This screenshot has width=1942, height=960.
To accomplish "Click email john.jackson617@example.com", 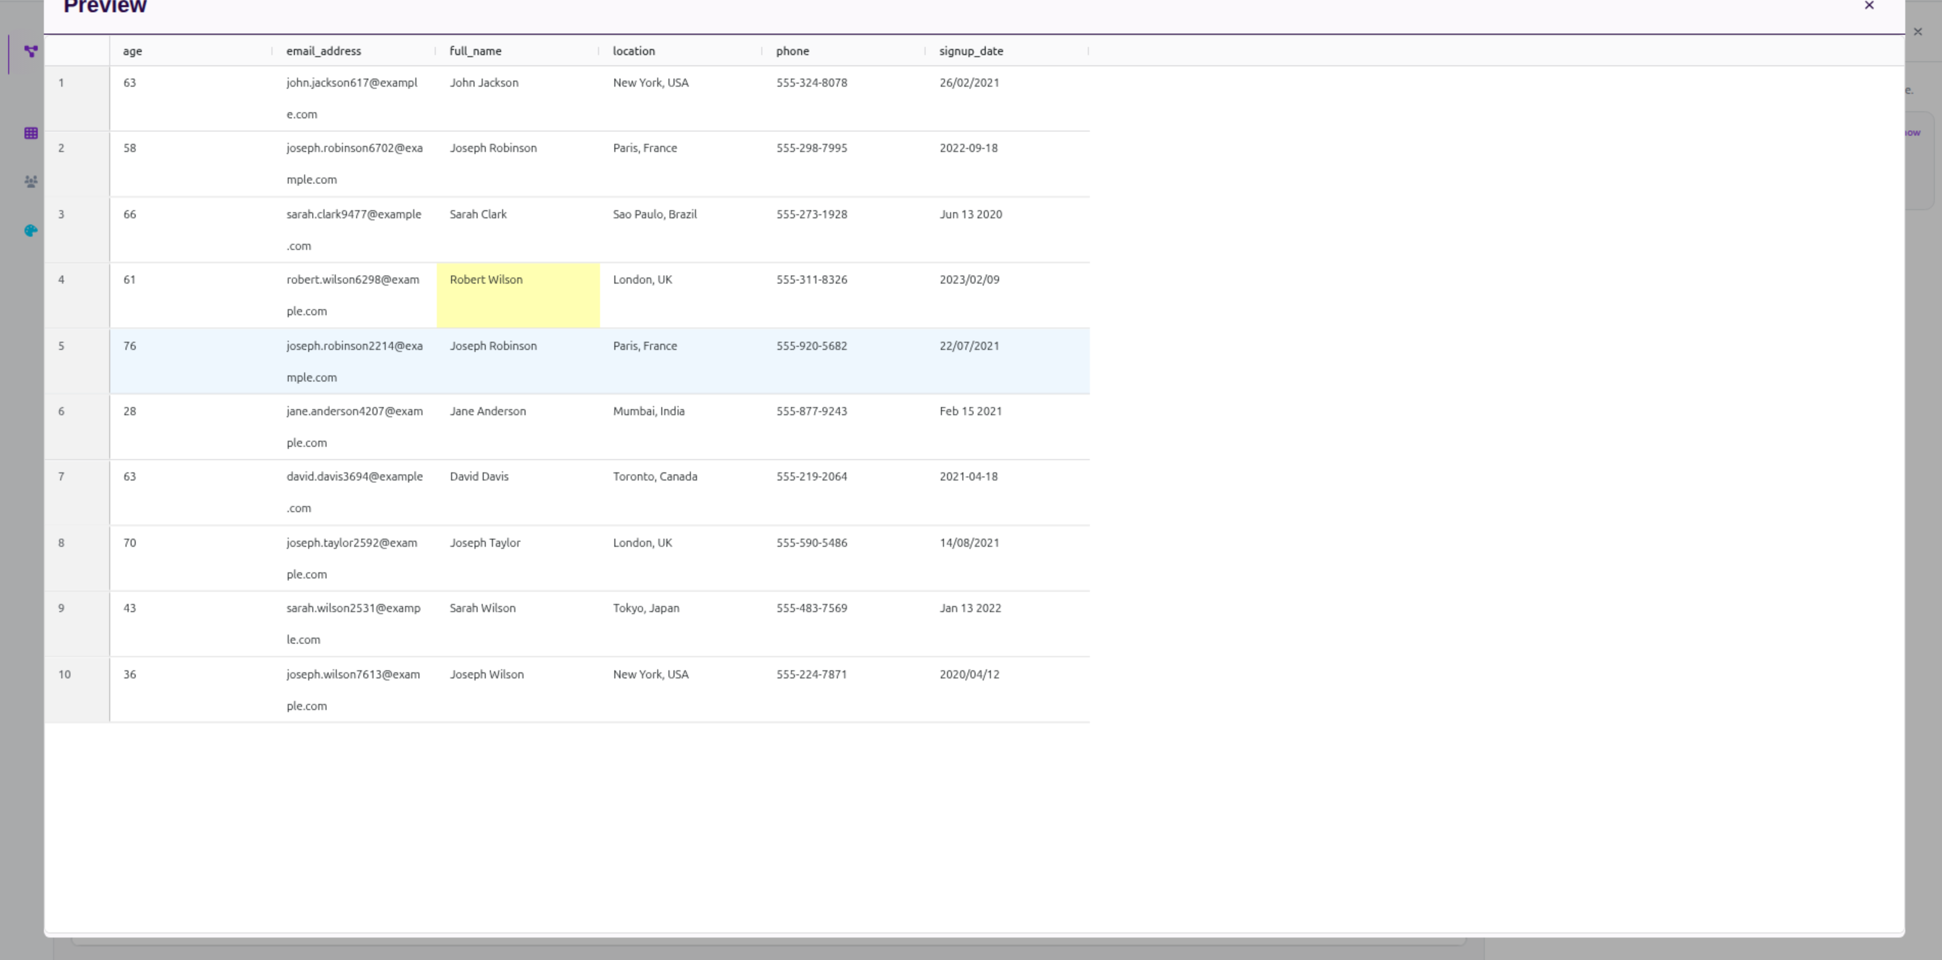I will click(x=355, y=99).
